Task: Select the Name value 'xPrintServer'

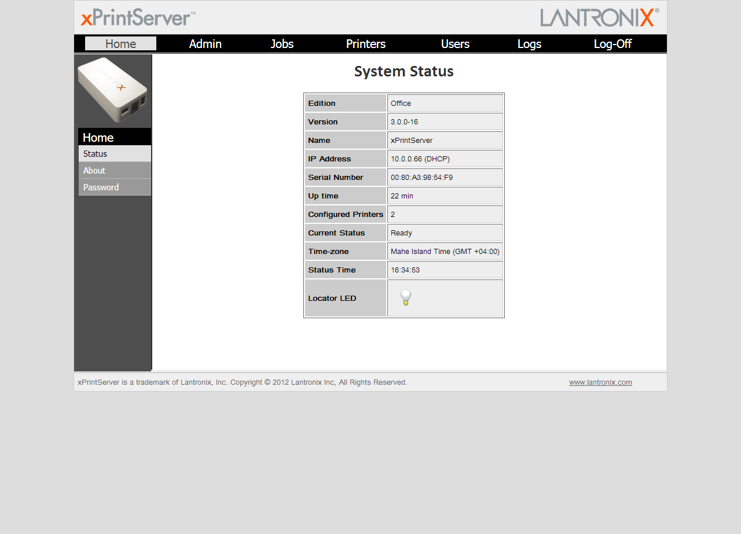Action: pos(412,141)
